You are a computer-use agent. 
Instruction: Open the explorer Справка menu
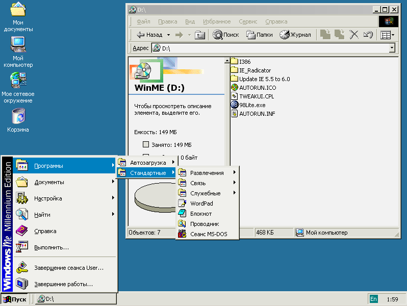[x=276, y=21]
